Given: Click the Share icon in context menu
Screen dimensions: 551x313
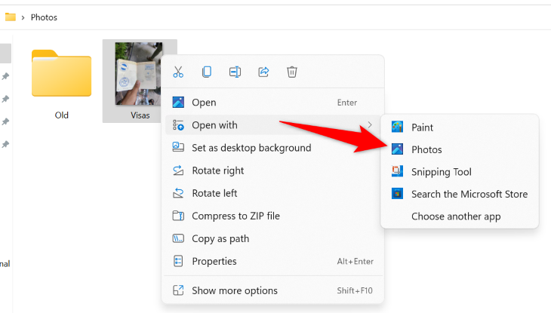Looking at the screenshot, I should pyautogui.click(x=263, y=72).
